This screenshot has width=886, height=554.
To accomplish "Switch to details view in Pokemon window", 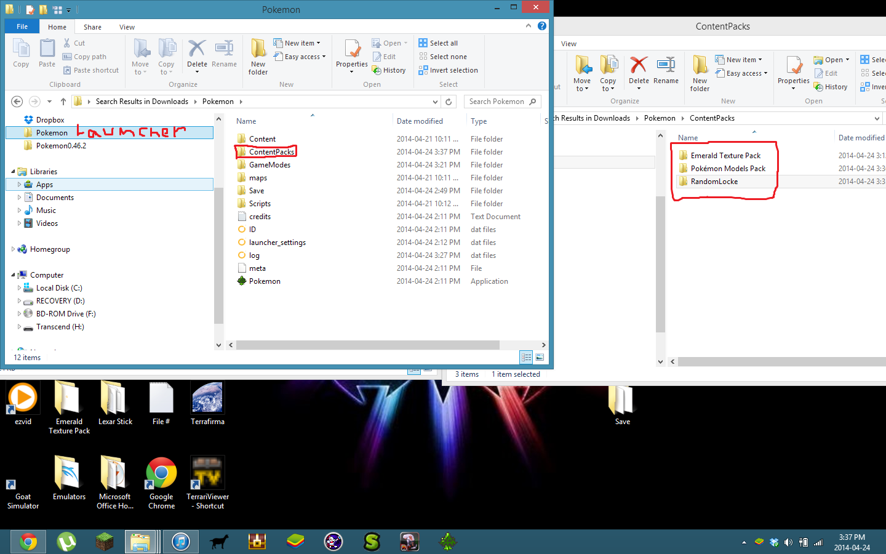I will (x=526, y=357).
